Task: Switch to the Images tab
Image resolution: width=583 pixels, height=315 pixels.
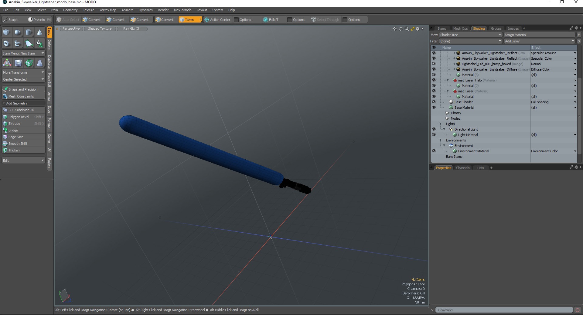Action: pos(513,28)
